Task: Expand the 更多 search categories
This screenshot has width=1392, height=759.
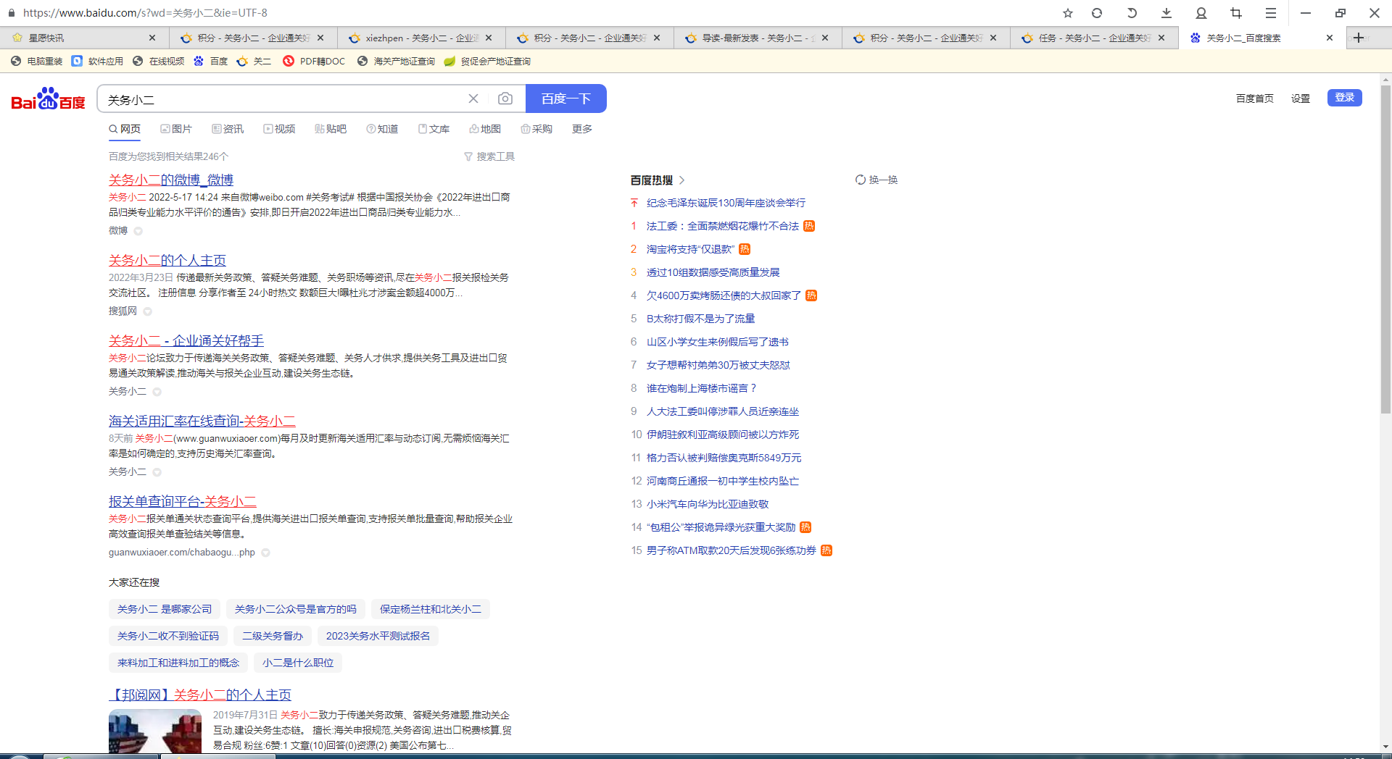Action: coord(582,129)
